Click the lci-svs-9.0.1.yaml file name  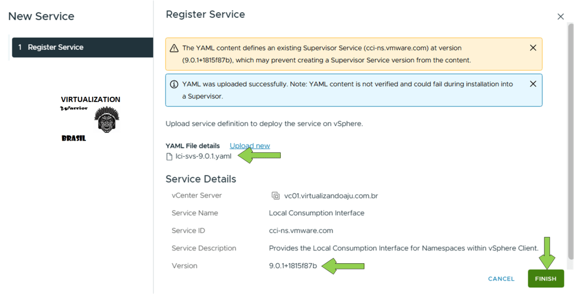(x=203, y=156)
